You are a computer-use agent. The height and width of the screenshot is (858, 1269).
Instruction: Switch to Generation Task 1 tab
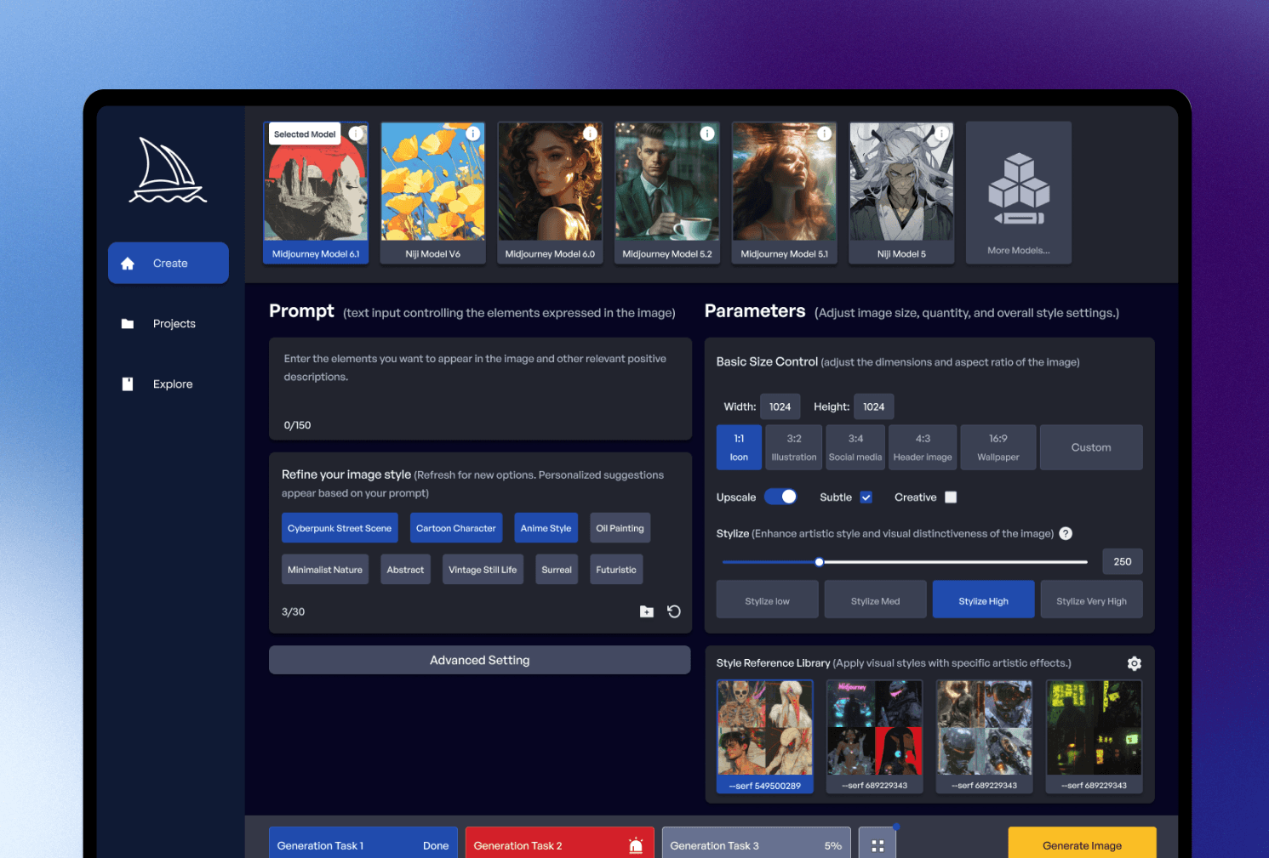point(363,844)
